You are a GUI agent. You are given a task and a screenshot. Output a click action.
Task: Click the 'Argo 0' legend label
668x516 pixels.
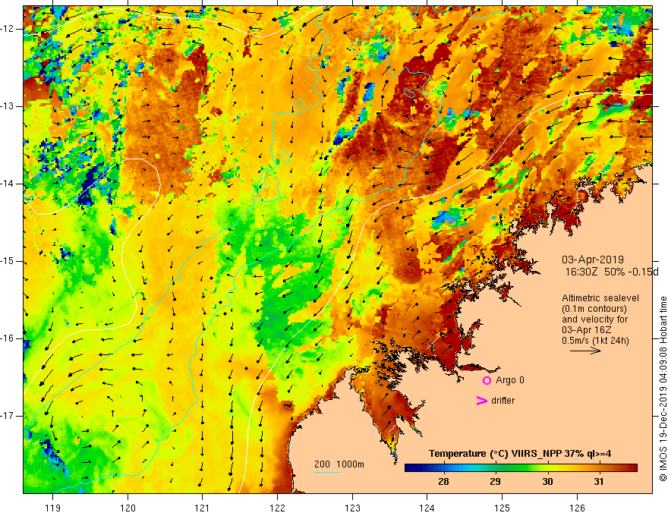pyautogui.click(x=510, y=380)
